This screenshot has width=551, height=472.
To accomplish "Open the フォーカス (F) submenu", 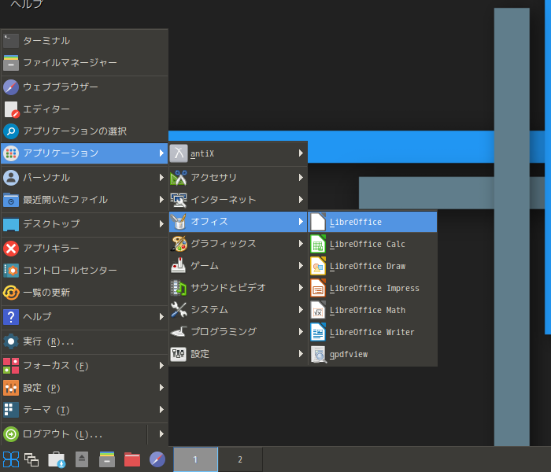I will 84,366.
